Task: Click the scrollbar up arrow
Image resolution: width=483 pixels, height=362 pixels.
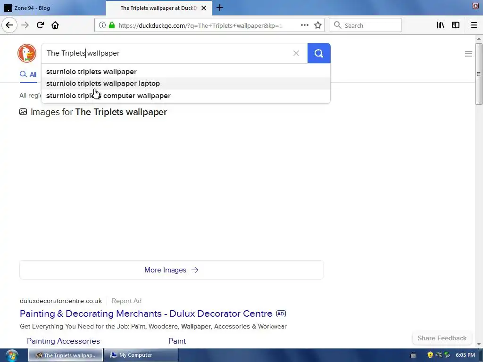Action: (479, 39)
